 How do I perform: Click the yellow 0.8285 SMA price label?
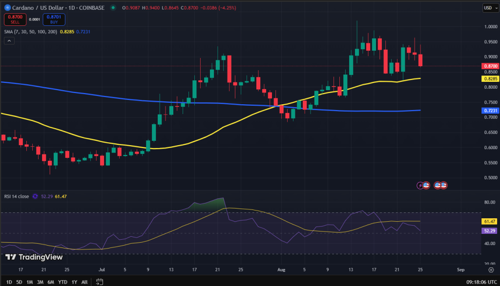point(490,78)
